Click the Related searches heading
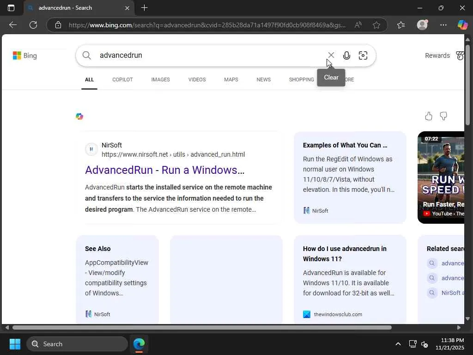The height and width of the screenshot is (355, 473). pos(445,249)
